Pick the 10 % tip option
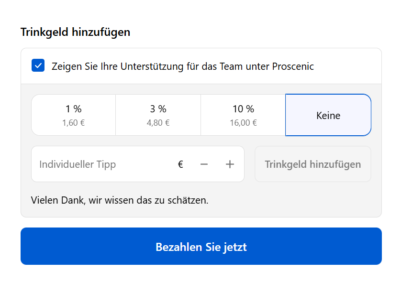 [243, 115]
